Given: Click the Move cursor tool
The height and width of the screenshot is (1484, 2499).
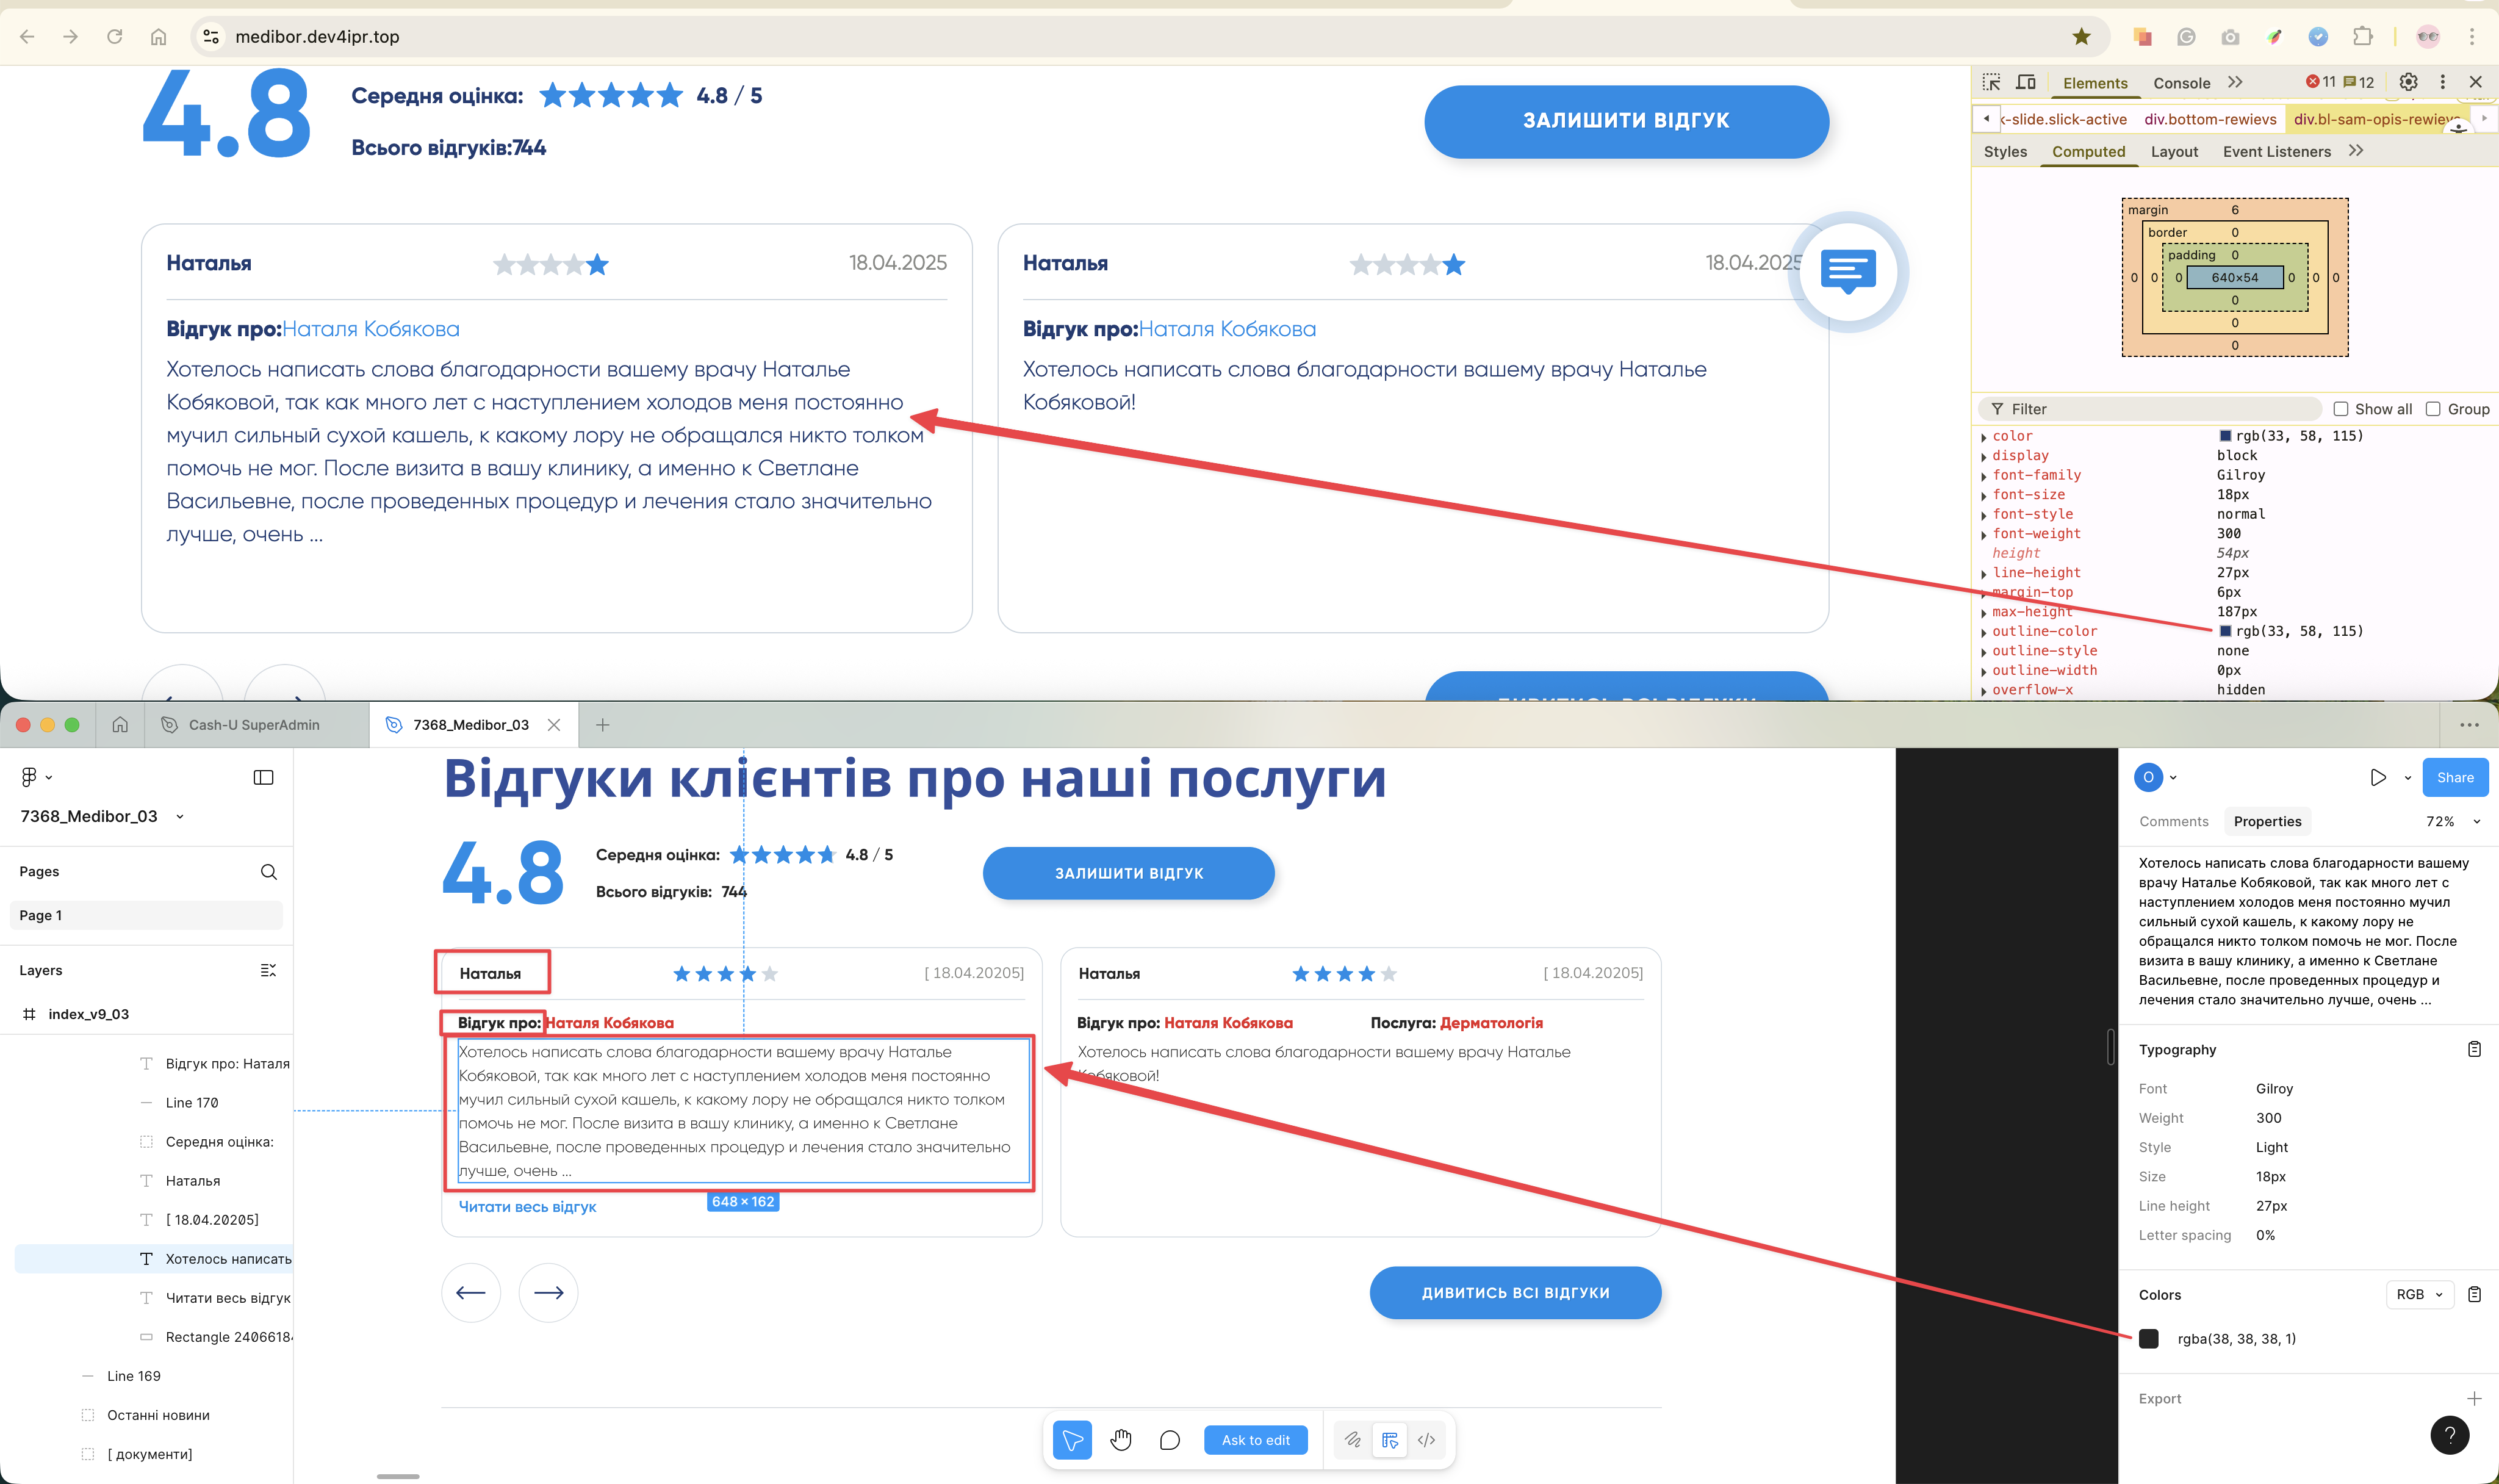Looking at the screenshot, I should coord(1071,1440).
